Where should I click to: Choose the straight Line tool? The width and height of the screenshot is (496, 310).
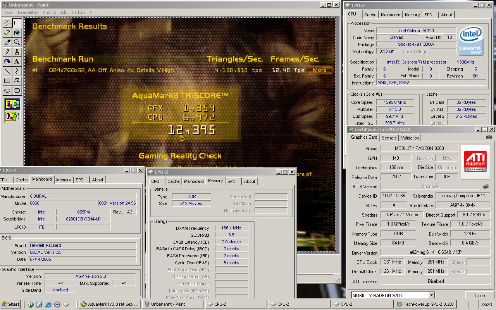pos(7,71)
